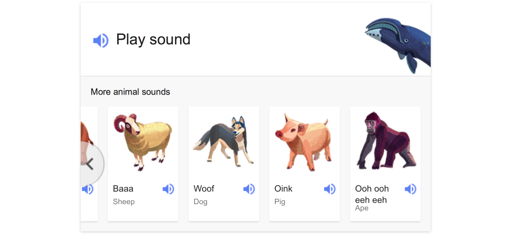Viewport: 519px width, 234px height.
Task: Play the Sheep 'Baaa' sound speaker icon
Action: click(168, 189)
